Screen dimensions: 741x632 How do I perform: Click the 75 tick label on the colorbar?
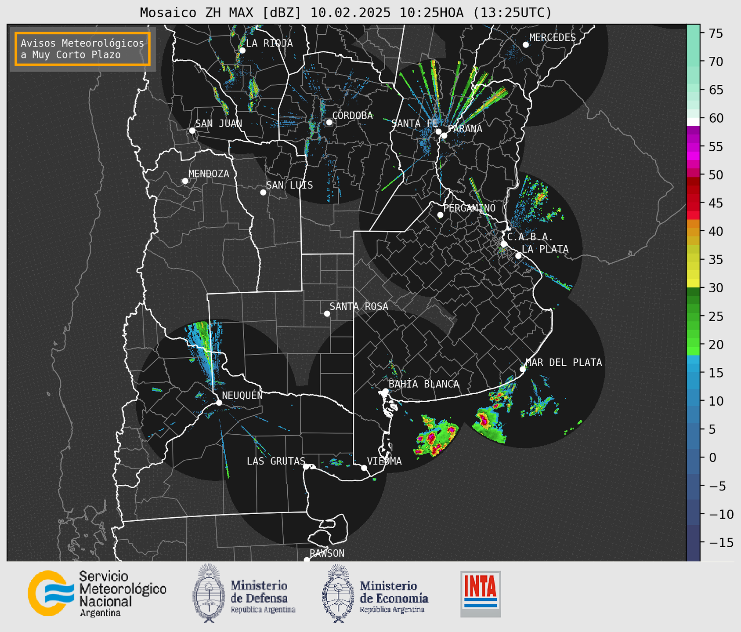pos(716,33)
